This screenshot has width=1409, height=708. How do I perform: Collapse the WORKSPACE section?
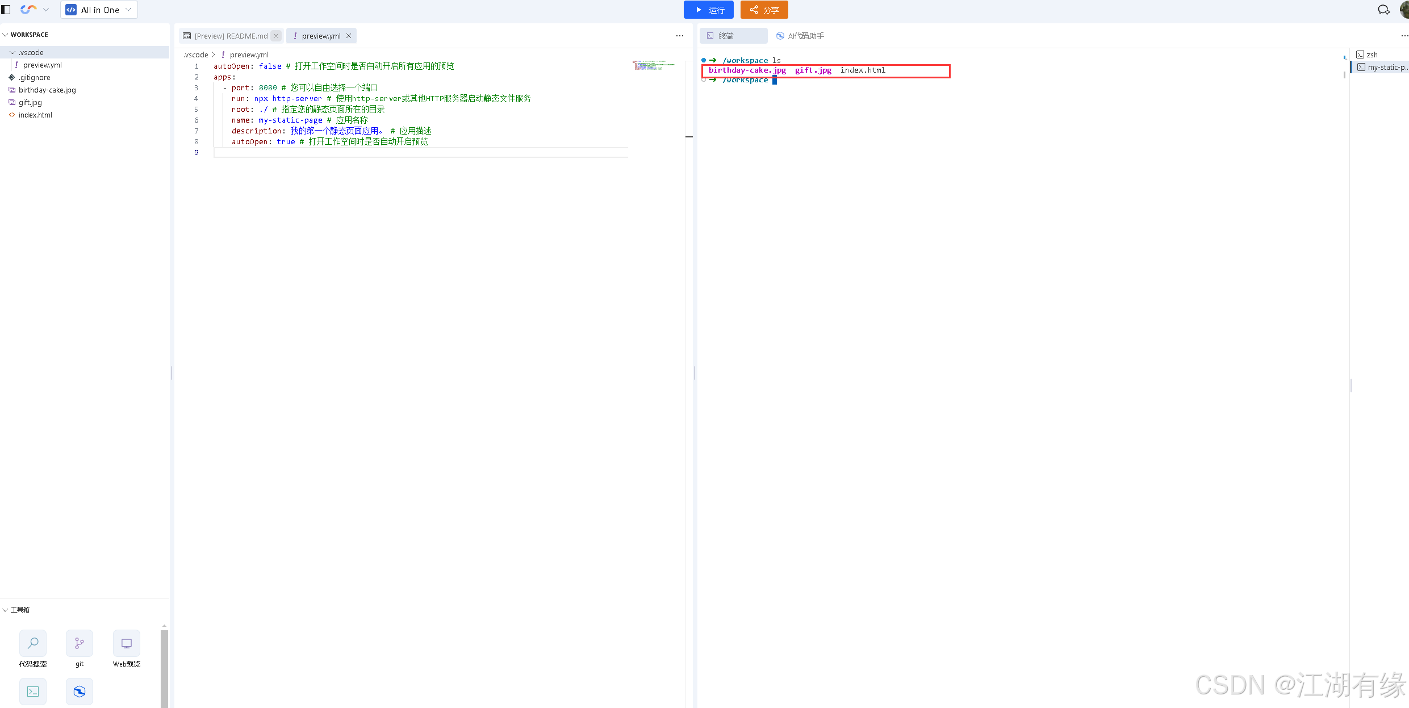[x=5, y=35]
